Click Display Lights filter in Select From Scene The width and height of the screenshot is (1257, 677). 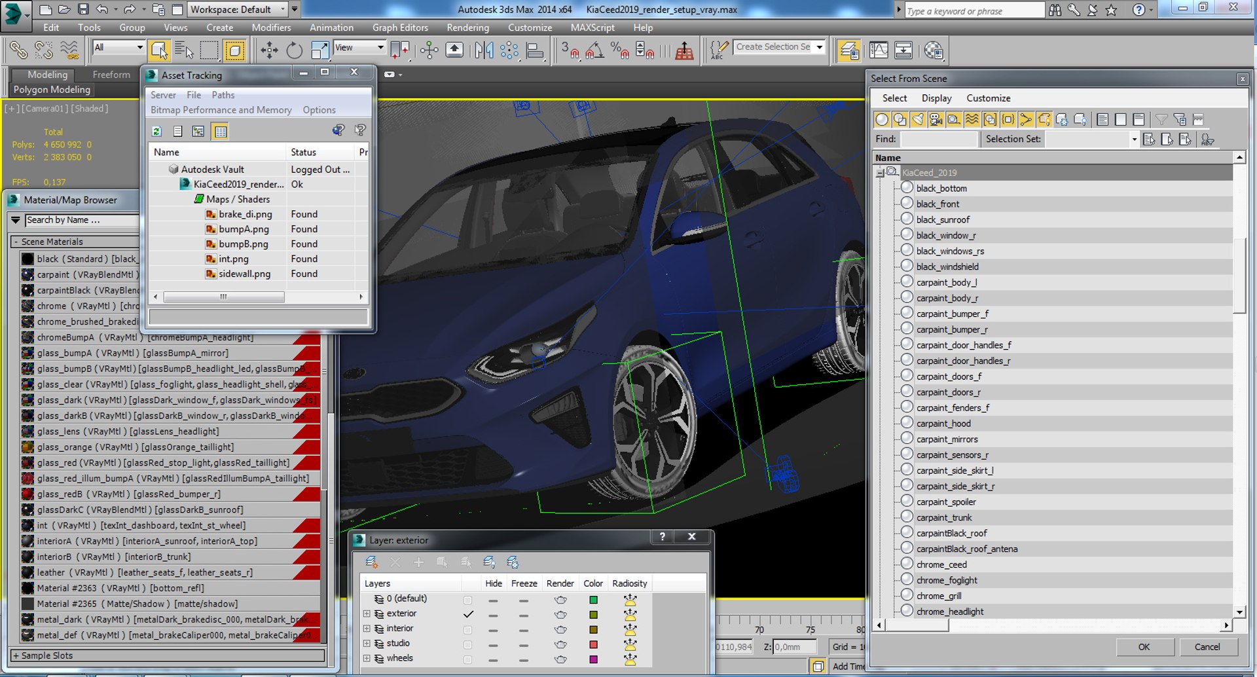pyautogui.click(x=918, y=119)
